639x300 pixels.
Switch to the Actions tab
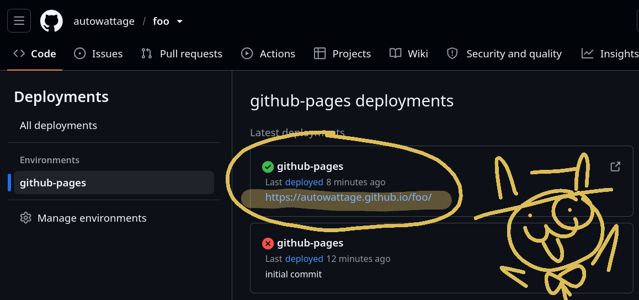tap(268, 53)
